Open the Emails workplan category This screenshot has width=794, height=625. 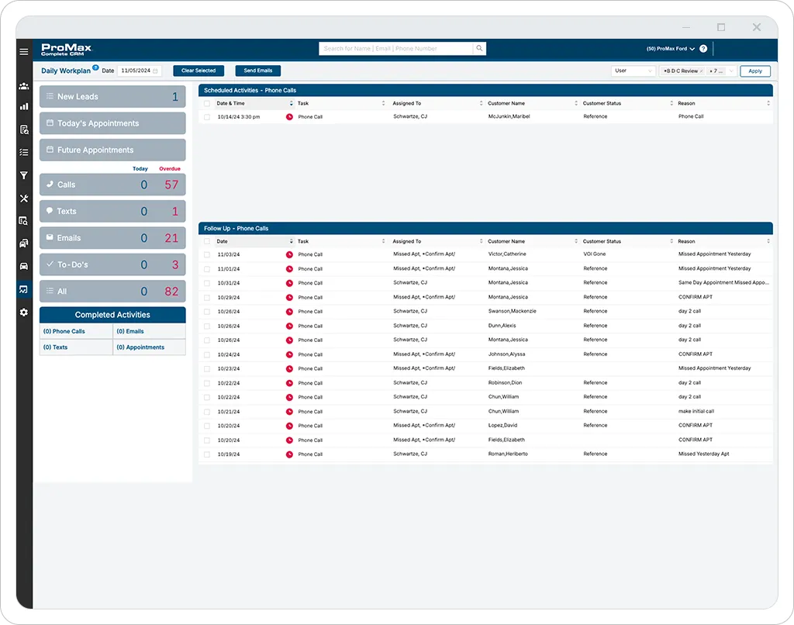112,238
